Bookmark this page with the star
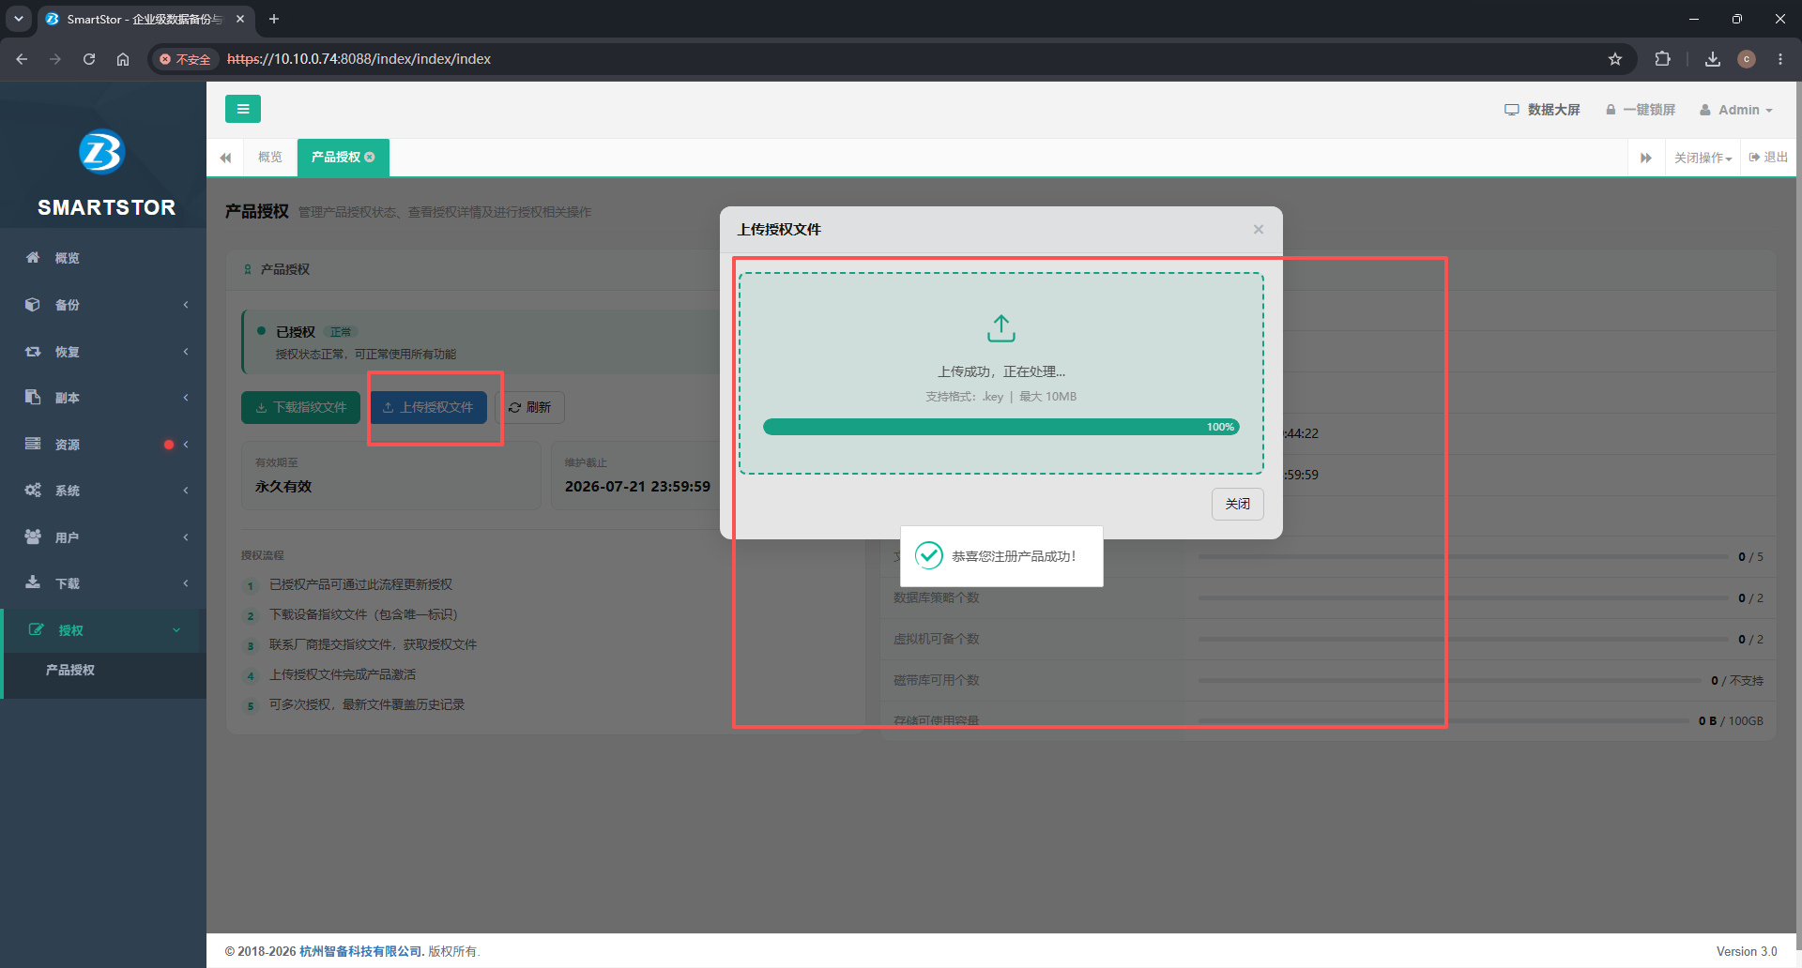Screen dimensions: 1802x968 tap(1615, 59)
